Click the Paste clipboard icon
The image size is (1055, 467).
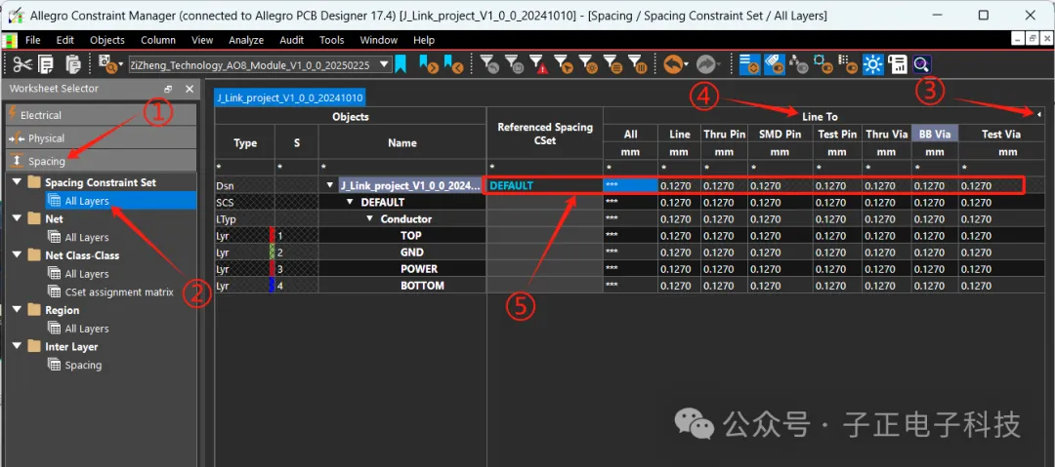[x=72, y=64]
